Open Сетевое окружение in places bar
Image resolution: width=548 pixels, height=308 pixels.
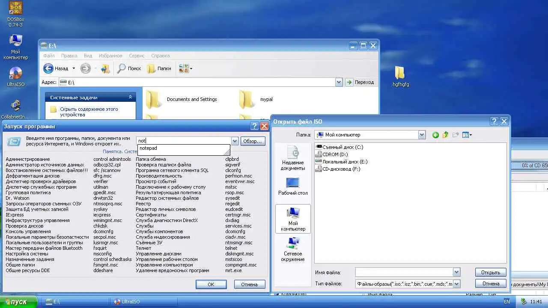tap(293, 249)
